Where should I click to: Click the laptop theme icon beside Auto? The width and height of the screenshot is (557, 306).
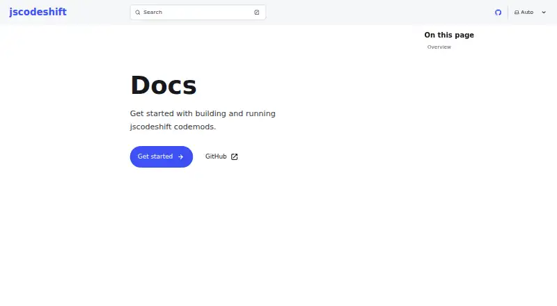pos(517,13)
